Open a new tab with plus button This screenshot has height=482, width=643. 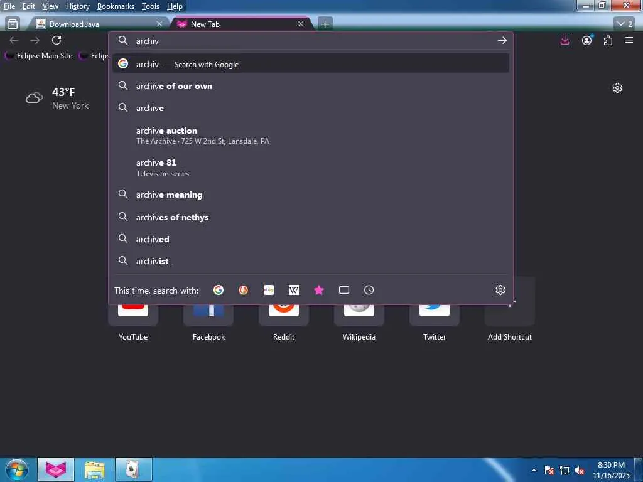(325, 24)
